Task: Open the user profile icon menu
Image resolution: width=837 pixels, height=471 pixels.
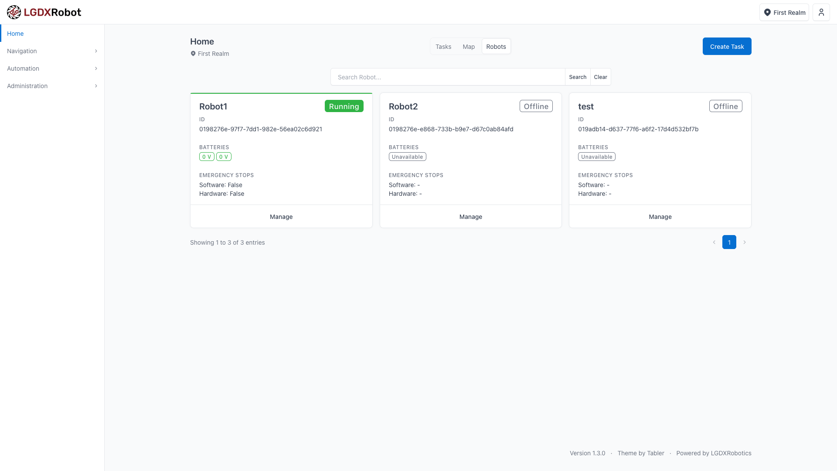Action: (821, 12)
